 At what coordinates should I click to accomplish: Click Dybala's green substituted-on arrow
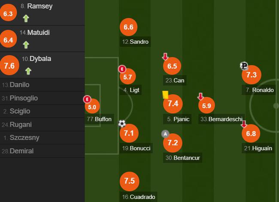point(28,71)
